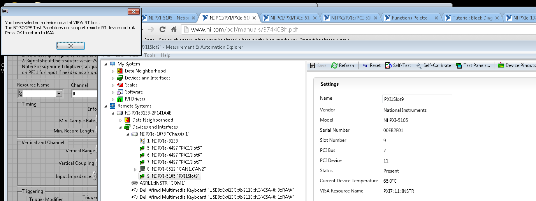Click the Software icon in the tree
This screenshot has width=536, height=201.
click(x=120, y=92)
